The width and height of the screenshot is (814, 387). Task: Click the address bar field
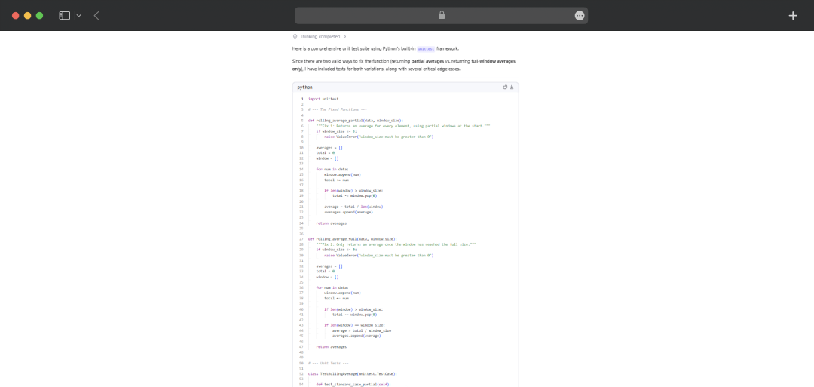[441, 16]
